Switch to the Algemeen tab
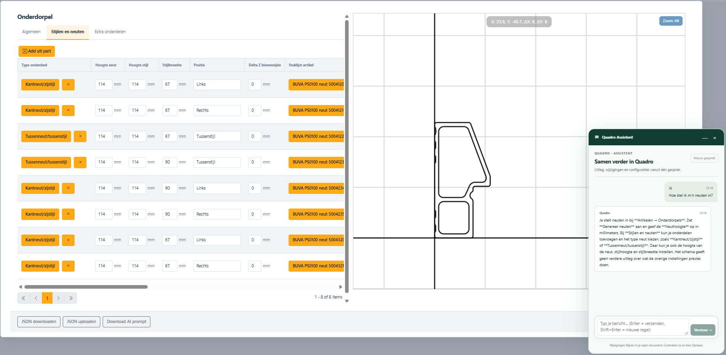Image resolution: width=726 pixels, height=355 pixels. tap(31, 32)
